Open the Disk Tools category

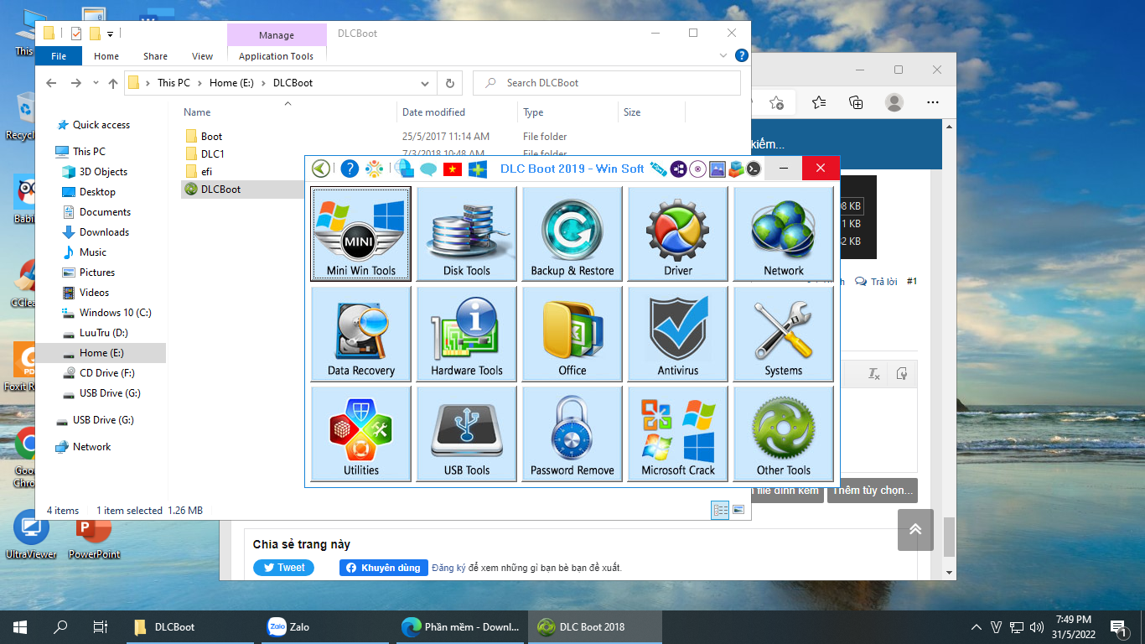coord(467,234)
